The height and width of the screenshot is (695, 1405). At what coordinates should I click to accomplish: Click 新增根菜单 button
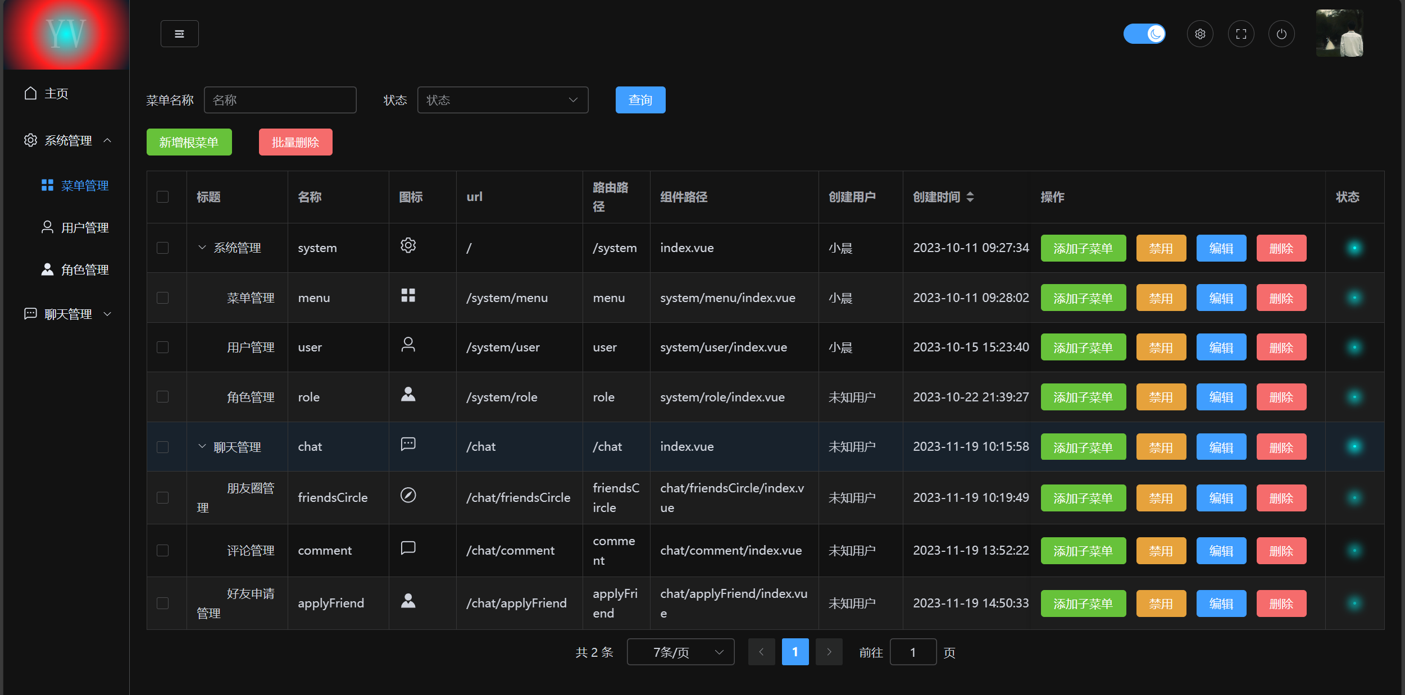189,142
